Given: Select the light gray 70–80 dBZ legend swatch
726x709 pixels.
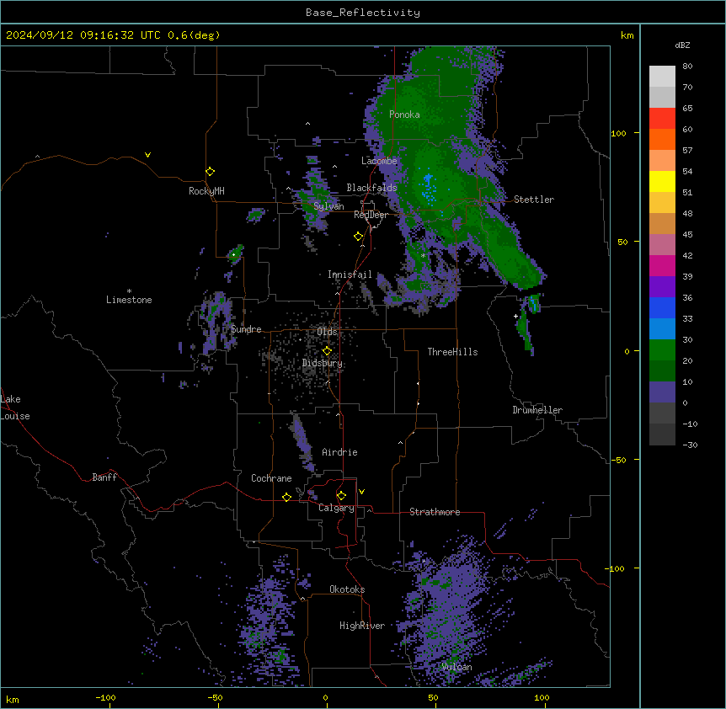Looking at the screenshot, I should pos(662,77).
